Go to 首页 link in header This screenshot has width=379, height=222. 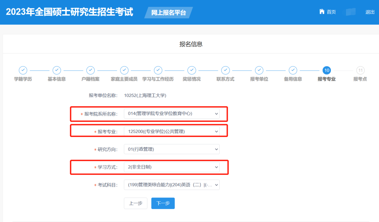click(331, 12)
